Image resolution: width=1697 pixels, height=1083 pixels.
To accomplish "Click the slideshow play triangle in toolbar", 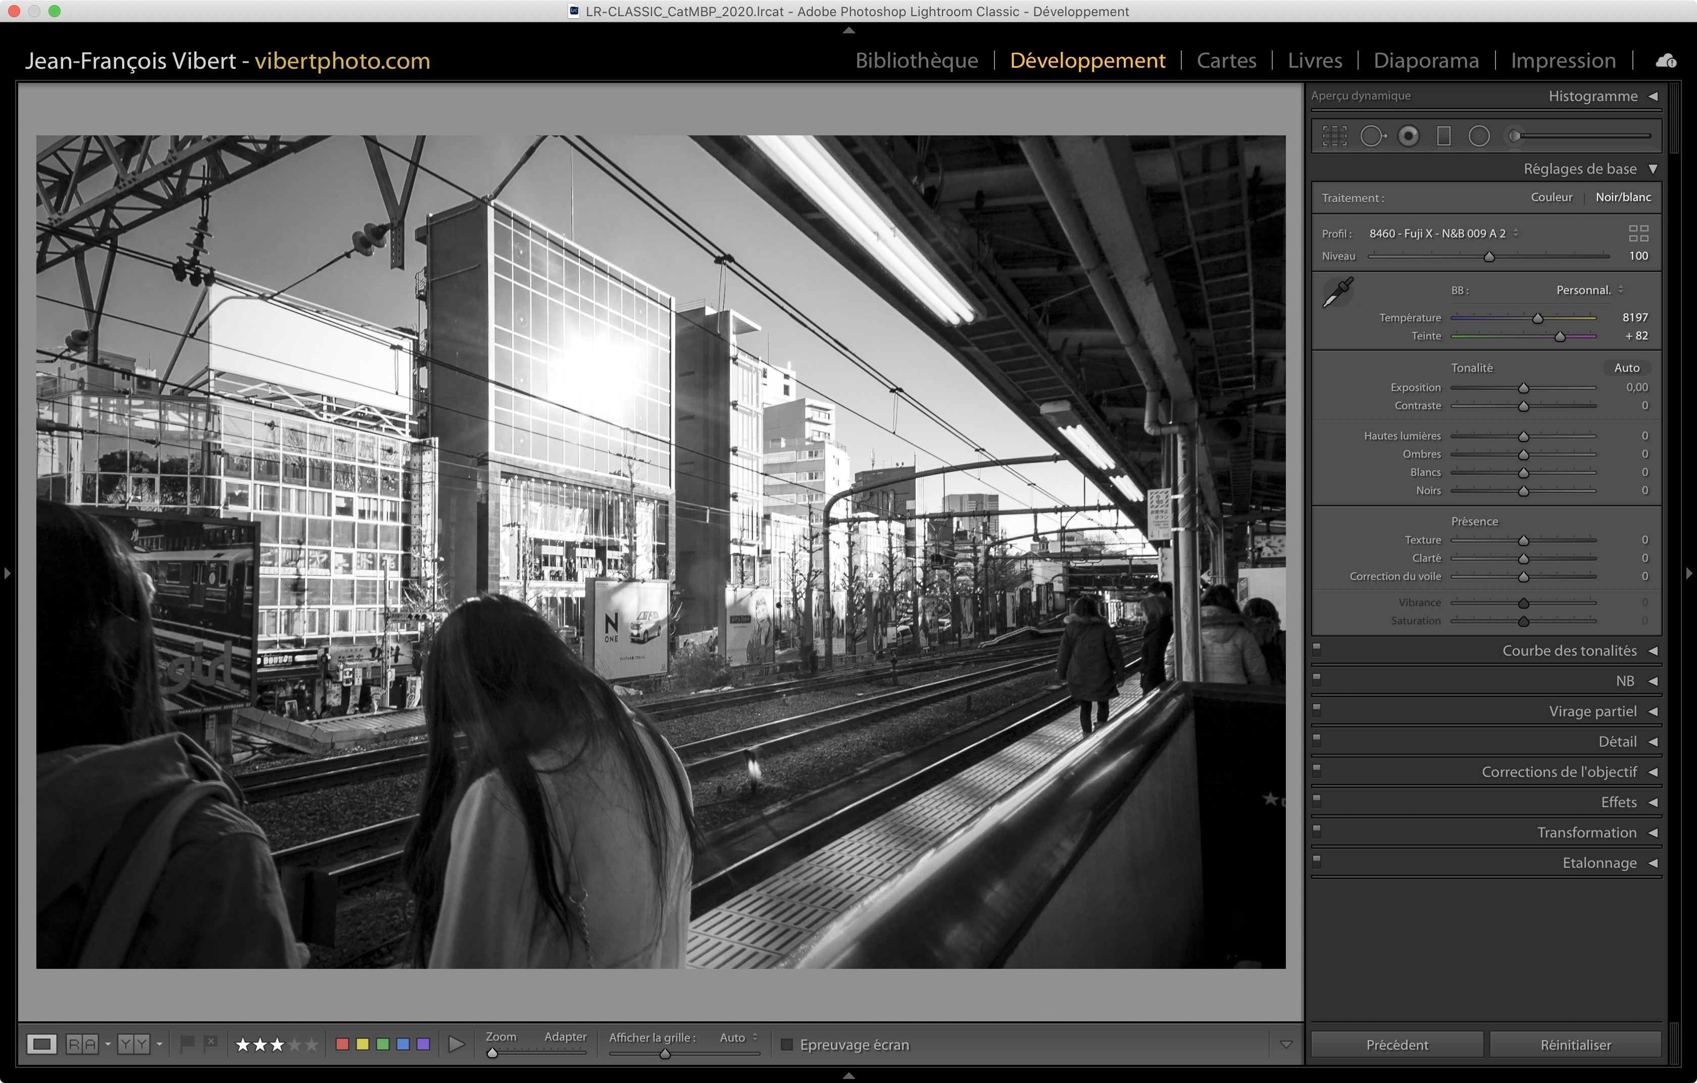I will [x=457, y=1044].
